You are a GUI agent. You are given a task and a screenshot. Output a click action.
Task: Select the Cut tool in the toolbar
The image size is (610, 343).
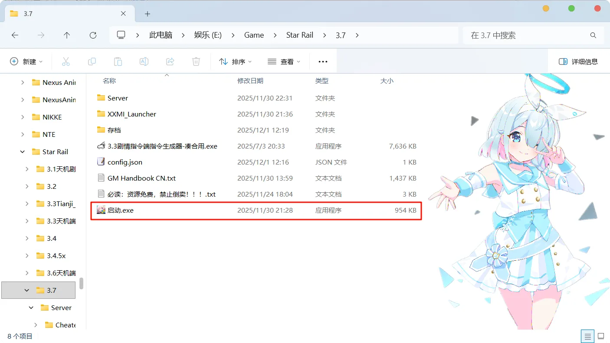(x=66, y=61)
